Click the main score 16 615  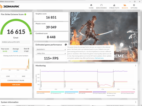coord(16,32)
